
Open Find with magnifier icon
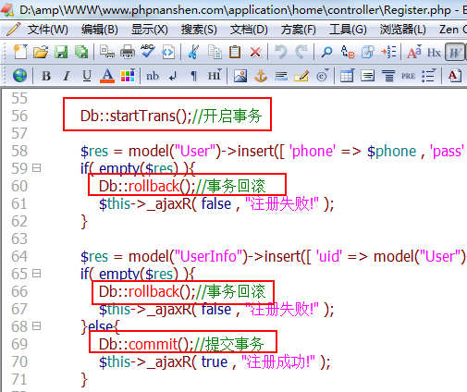point(326,52)
